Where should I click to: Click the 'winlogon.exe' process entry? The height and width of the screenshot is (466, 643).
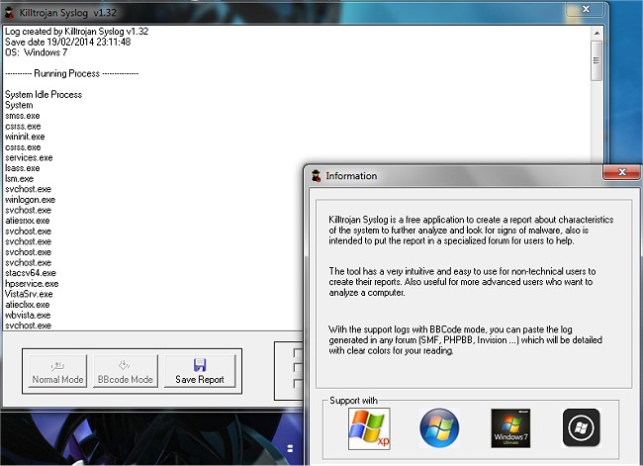[x=31, y=200]
